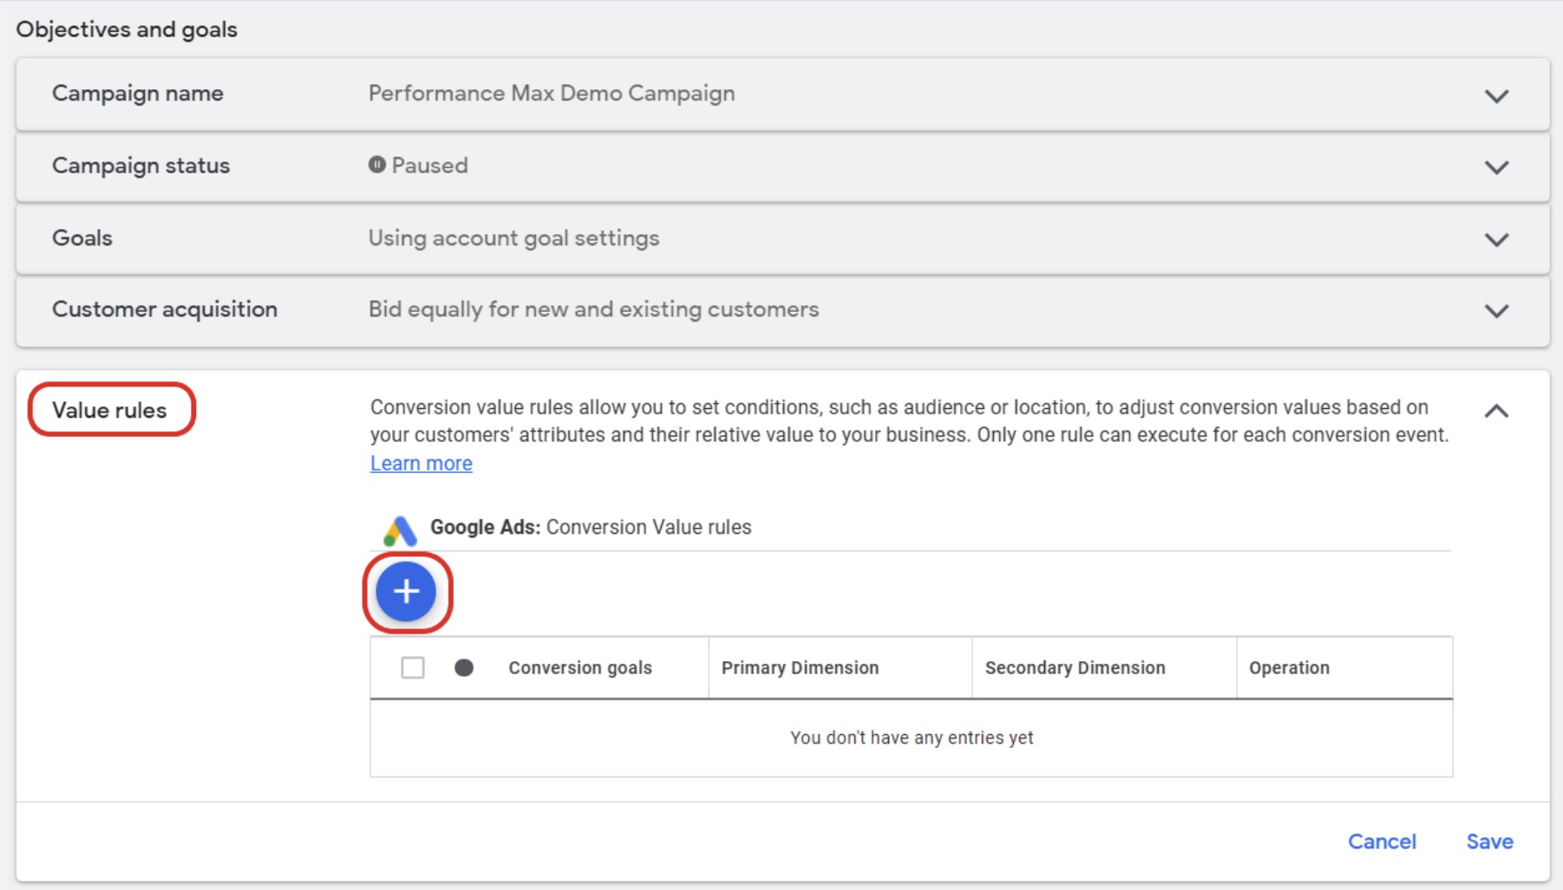Collapse the Value rules section chevron
Viewport: 1563px width, 890px height.
(1496, 411)
